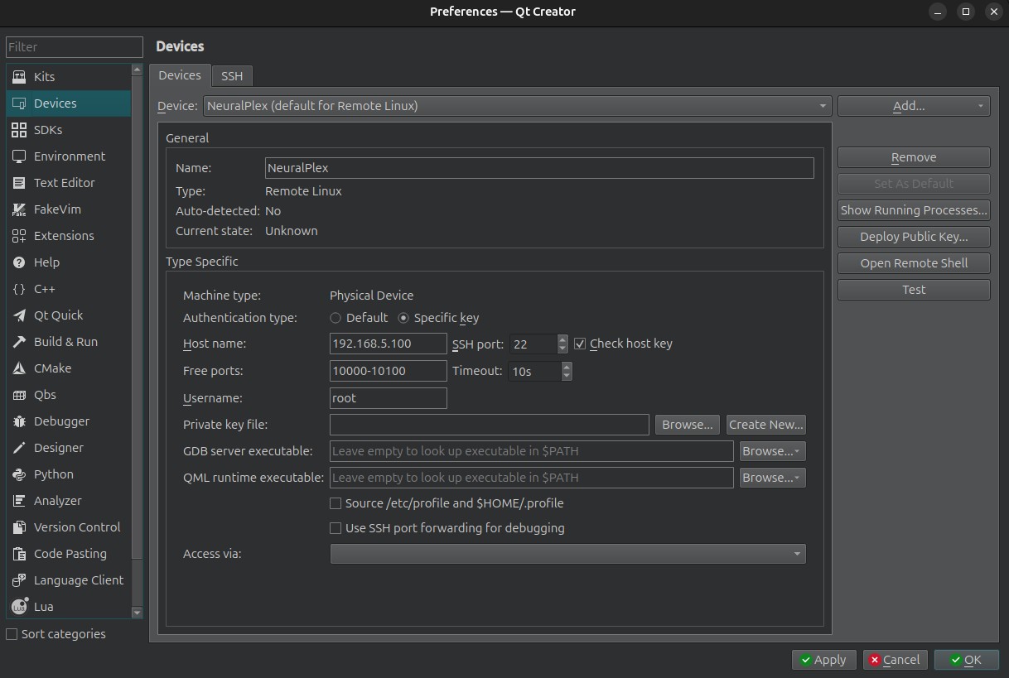The image size is (1009, 678).
Task: Click the Python icon in sidebar
Action: pos(19,474)
